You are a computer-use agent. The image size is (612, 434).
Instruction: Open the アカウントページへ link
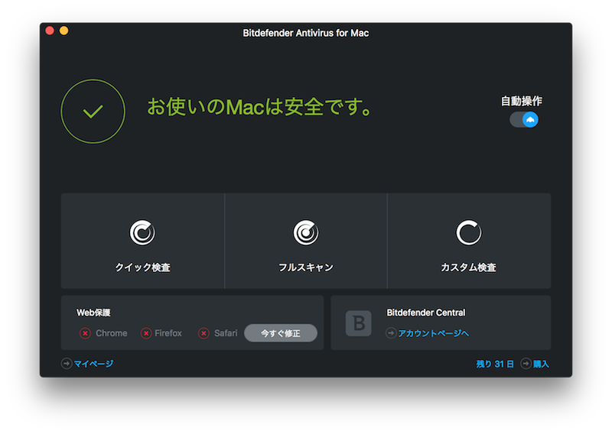click(x=433, y=333)
